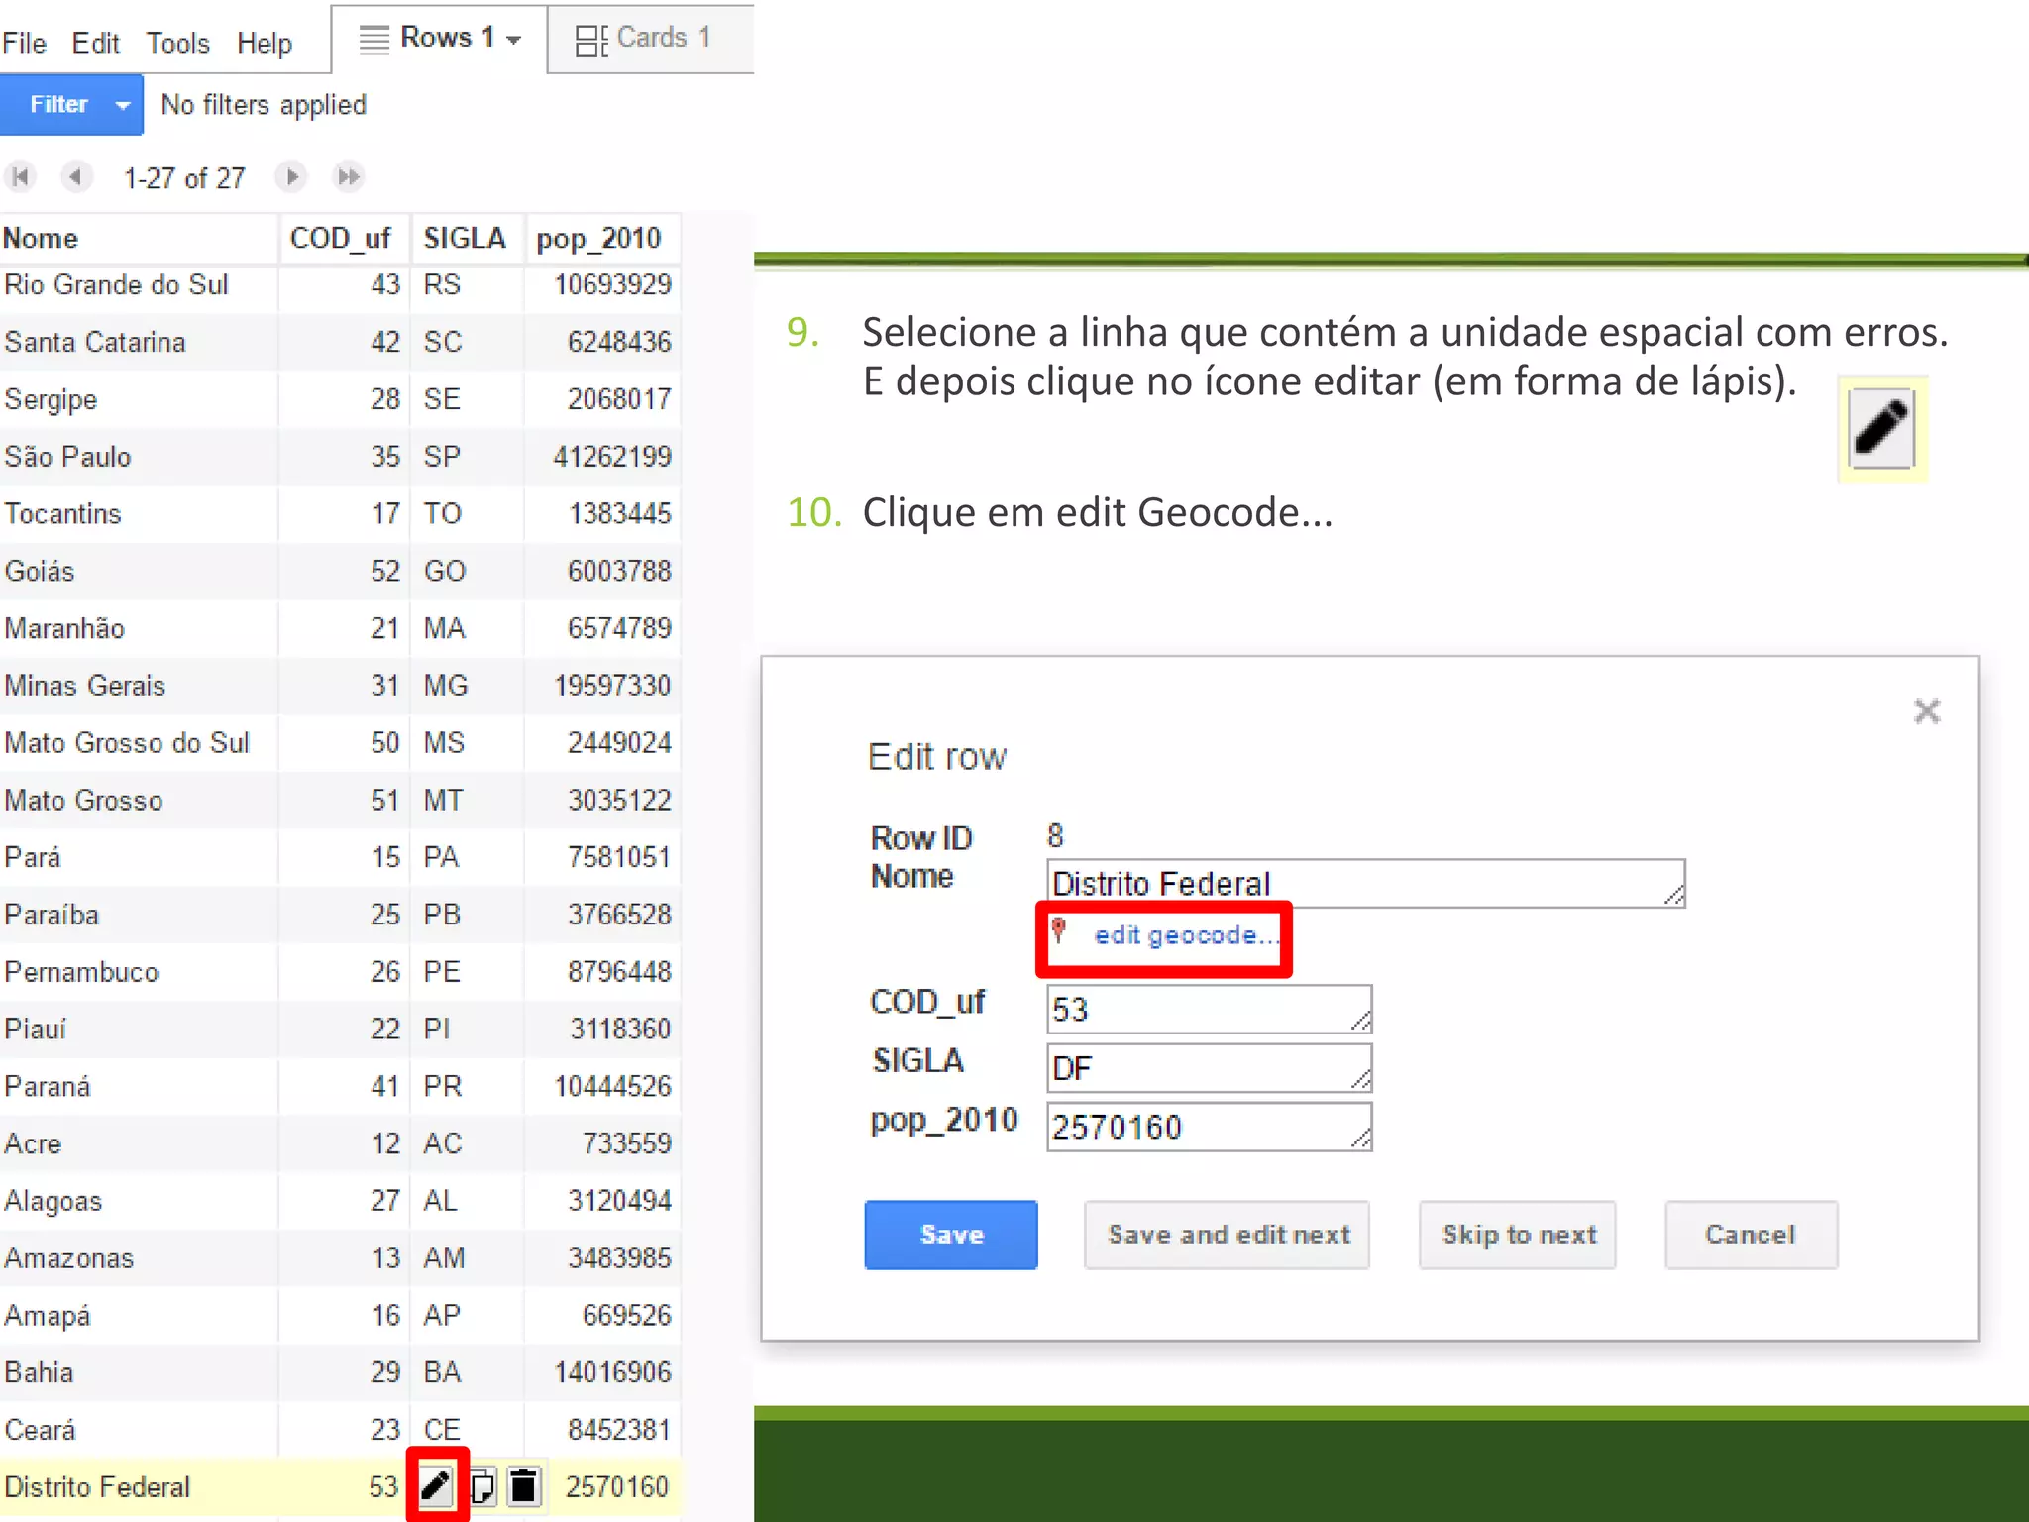The width and height of the screenshot is (2029, 1522).
Task: Click the Nome column header
Action: [138, 238]
